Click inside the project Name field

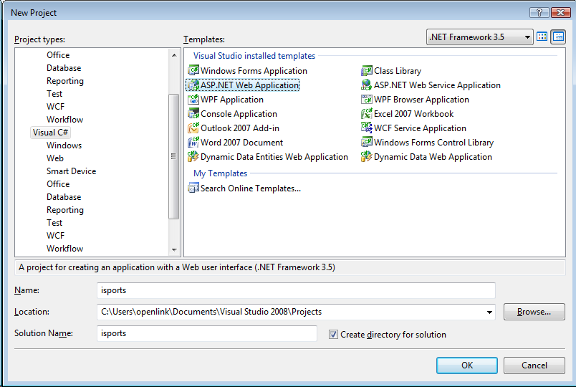(296, 290)
